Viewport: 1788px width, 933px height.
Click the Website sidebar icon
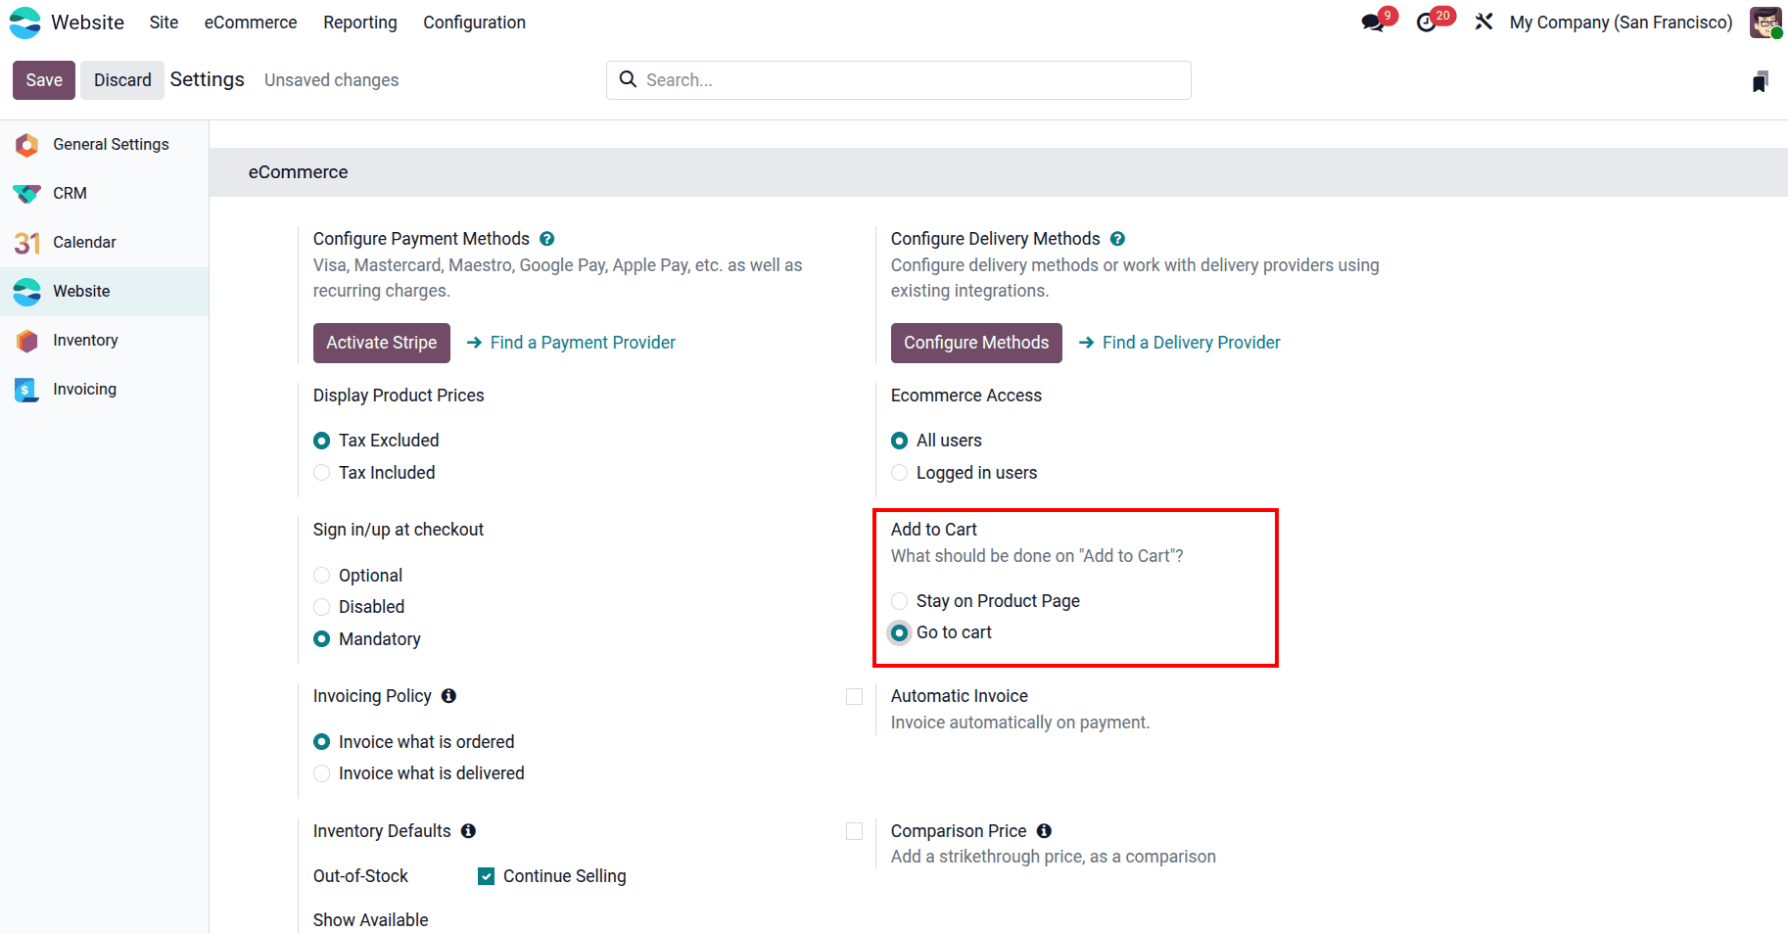pos(27,292)
